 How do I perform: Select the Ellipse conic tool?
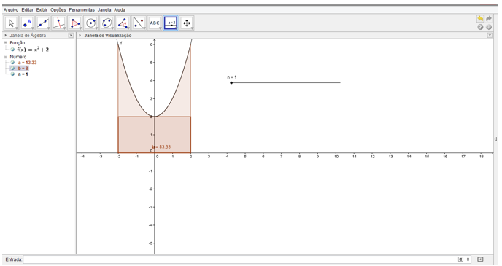pyautogui.click(x=107, y=23)
